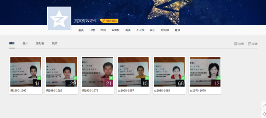Switch to the 视频 tab
This screenshot has width=266, height=118.
[55, 44]
